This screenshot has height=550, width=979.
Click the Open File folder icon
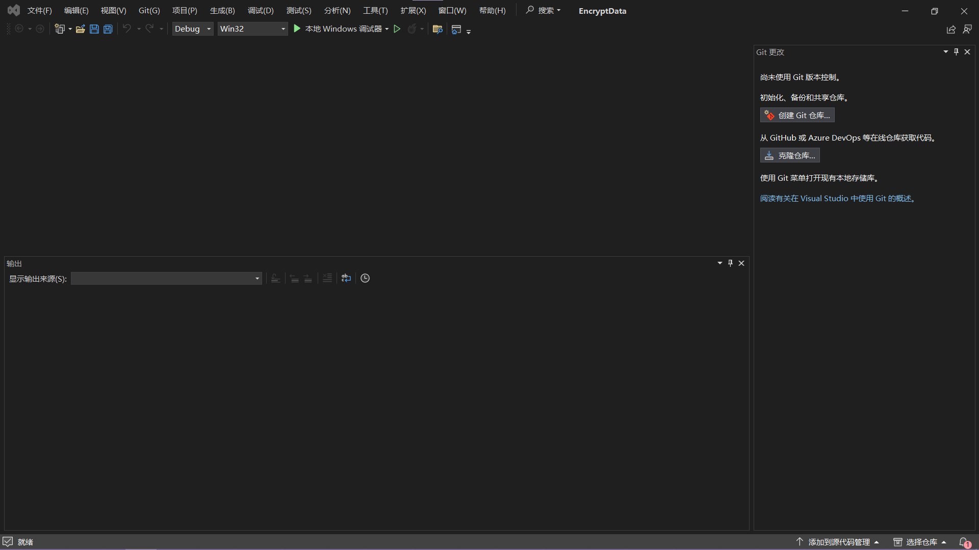80,29
